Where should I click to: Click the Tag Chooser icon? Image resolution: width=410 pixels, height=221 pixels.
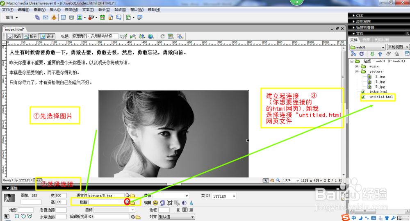140,18
